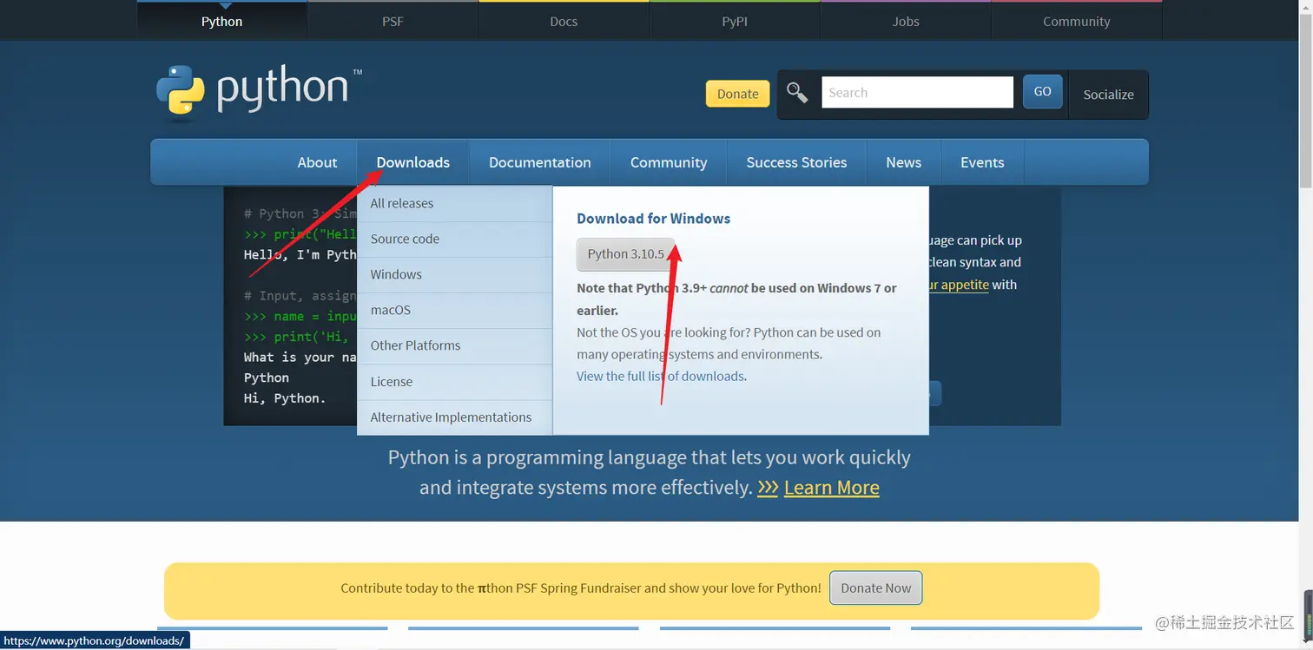Open License in the Downloads submenu
The width and height of the screenshot is (1313, 650).
[x=455, y=381]
